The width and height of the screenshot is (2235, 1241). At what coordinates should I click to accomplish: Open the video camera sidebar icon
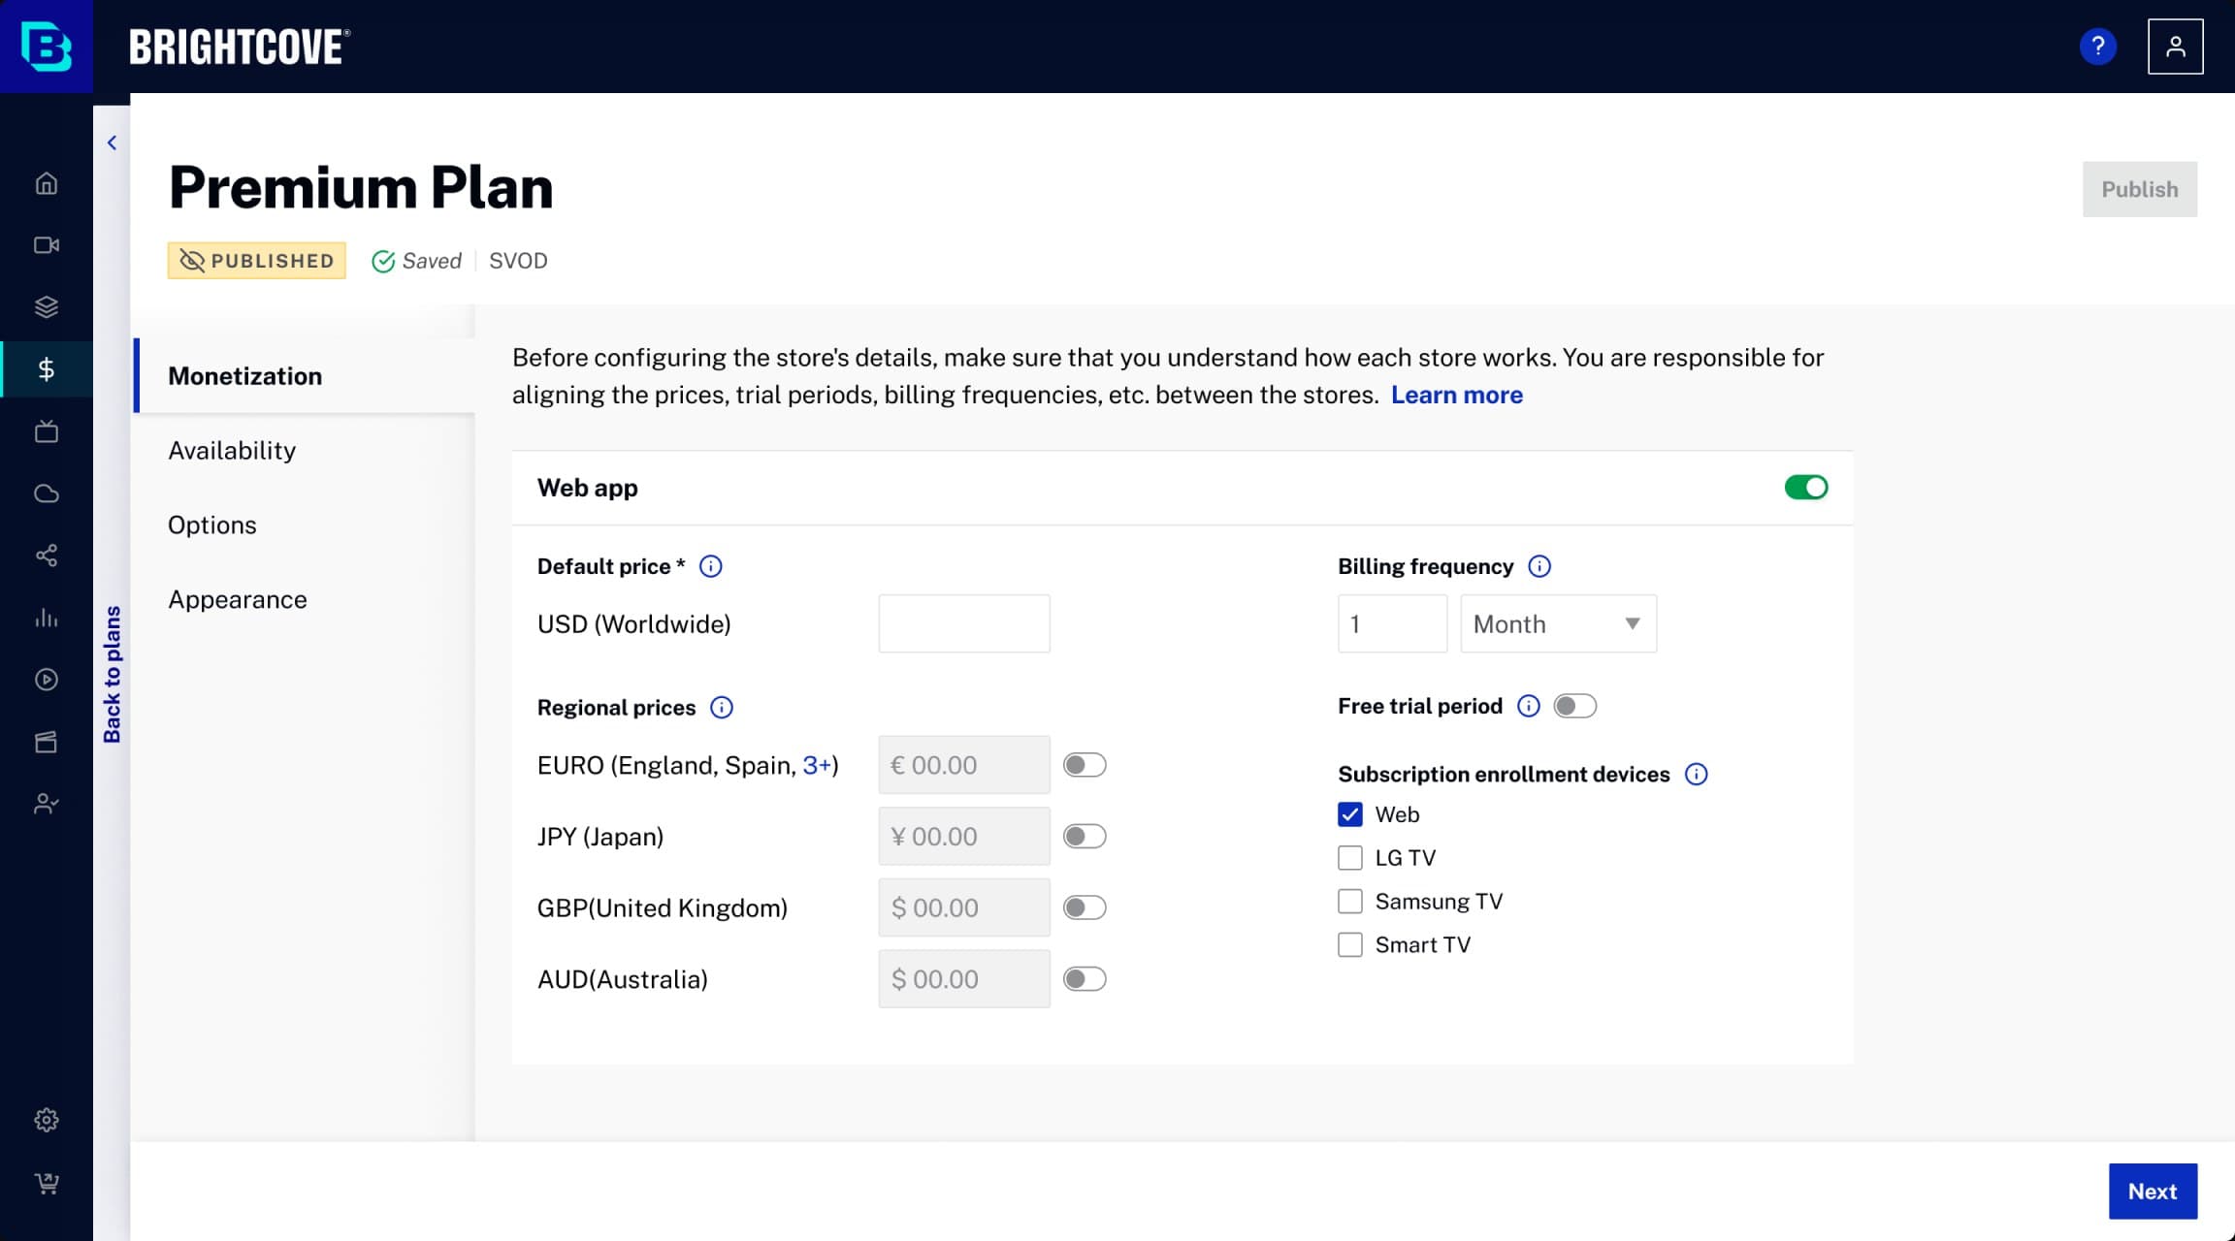(47, 245)
